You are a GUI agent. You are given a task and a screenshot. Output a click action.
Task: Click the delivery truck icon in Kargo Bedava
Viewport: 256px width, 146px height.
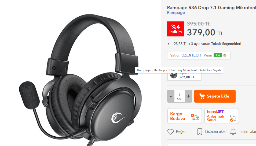[195, 117]
